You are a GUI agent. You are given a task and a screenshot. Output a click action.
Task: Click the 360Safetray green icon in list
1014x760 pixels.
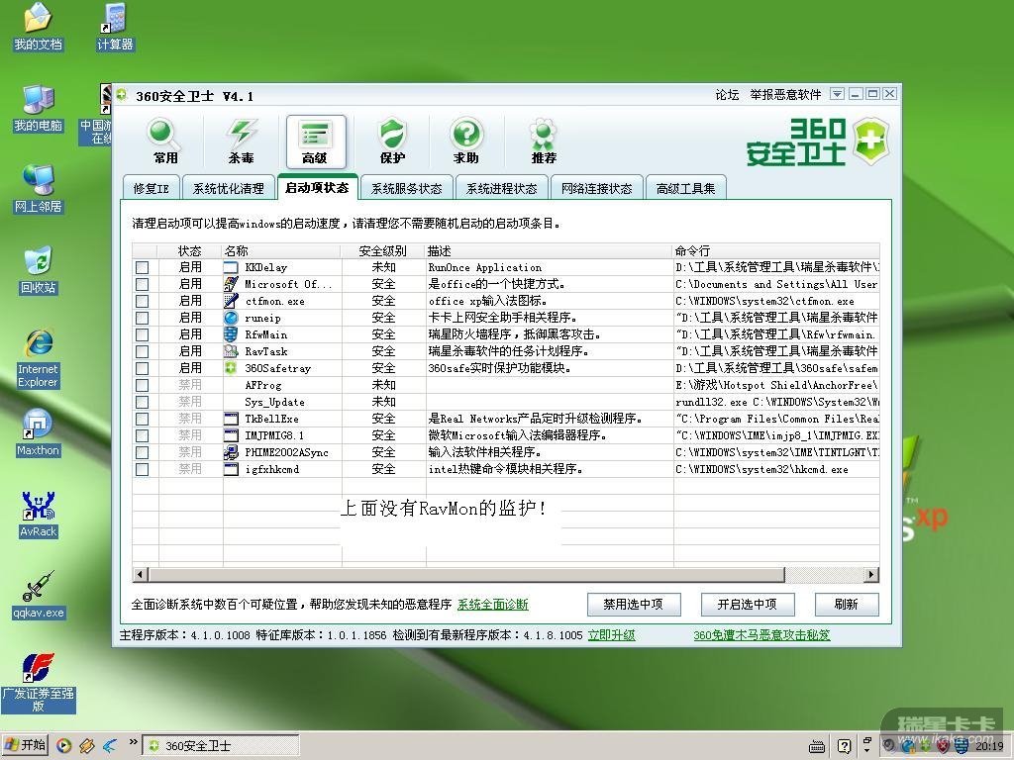[231, 368]
